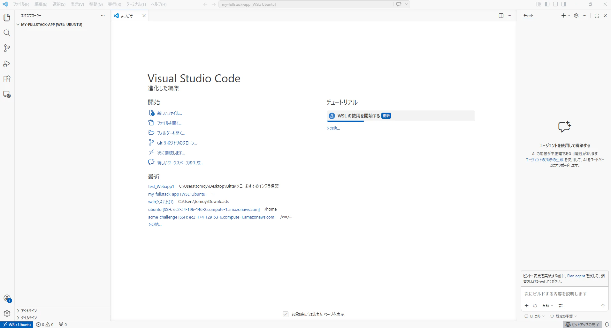Open chat settings gear icon
Screen dimensions: 611x328
tap(576, 16)
